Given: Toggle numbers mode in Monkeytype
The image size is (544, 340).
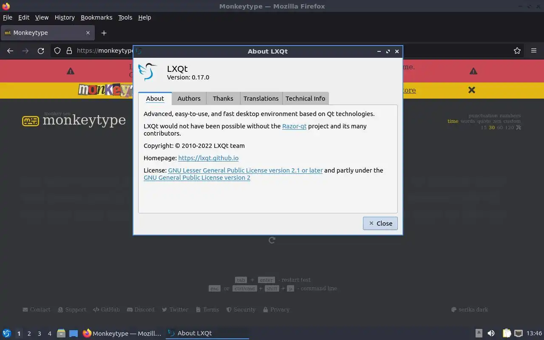Looking at the screenshot, I should pyautogui.click(x=510, y=116).
